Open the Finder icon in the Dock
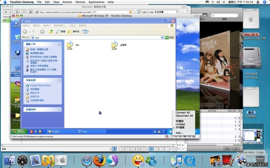Viewport: 270px width, 168px height. (9, 160)
